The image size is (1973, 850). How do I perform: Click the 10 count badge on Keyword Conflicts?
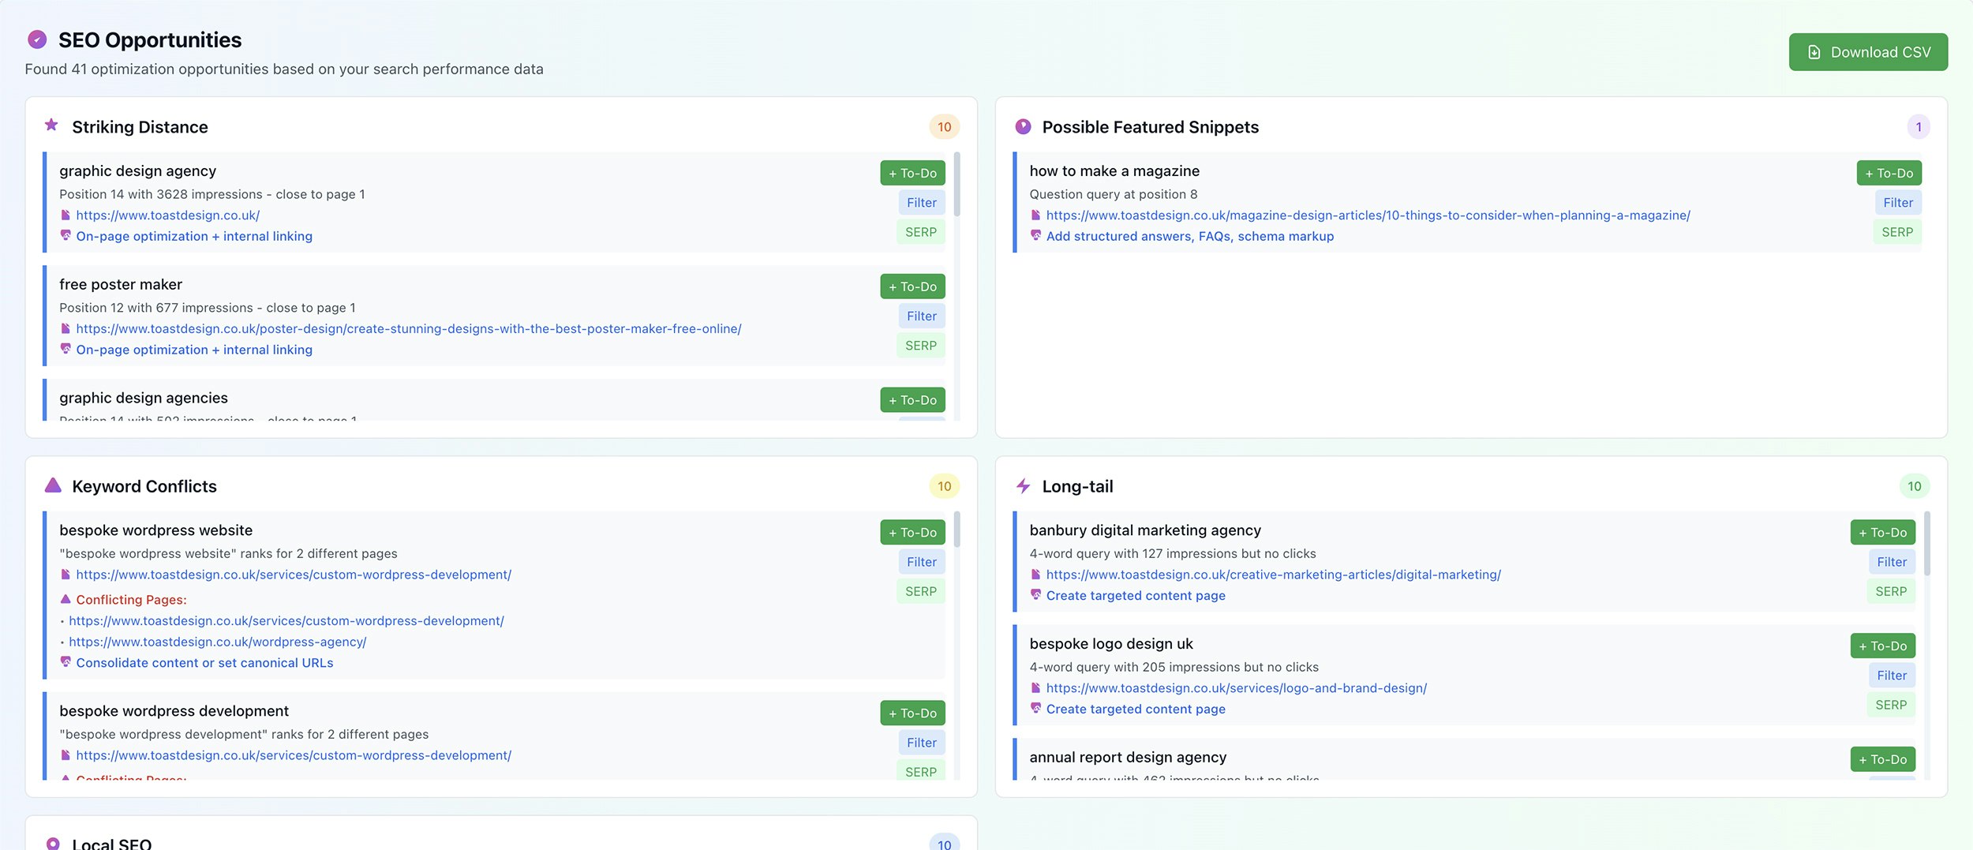(x=944, y=485)
